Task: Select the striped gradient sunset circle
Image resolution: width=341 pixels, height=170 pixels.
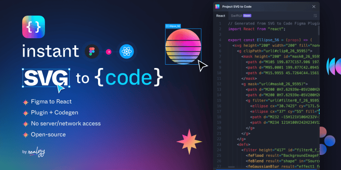Action: 183,47
